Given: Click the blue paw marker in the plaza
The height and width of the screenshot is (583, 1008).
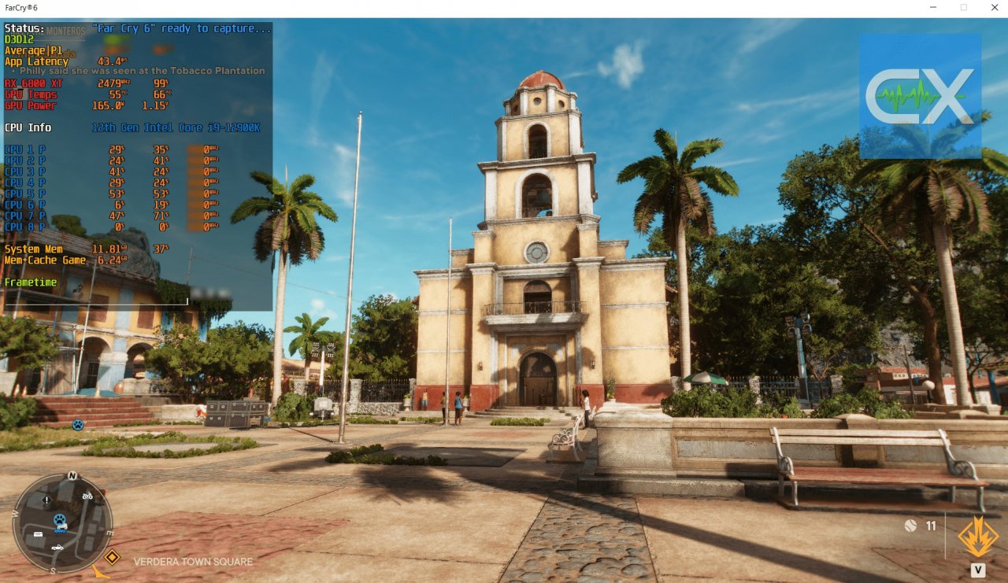Looking at the screenshot, I should [78, 425].
